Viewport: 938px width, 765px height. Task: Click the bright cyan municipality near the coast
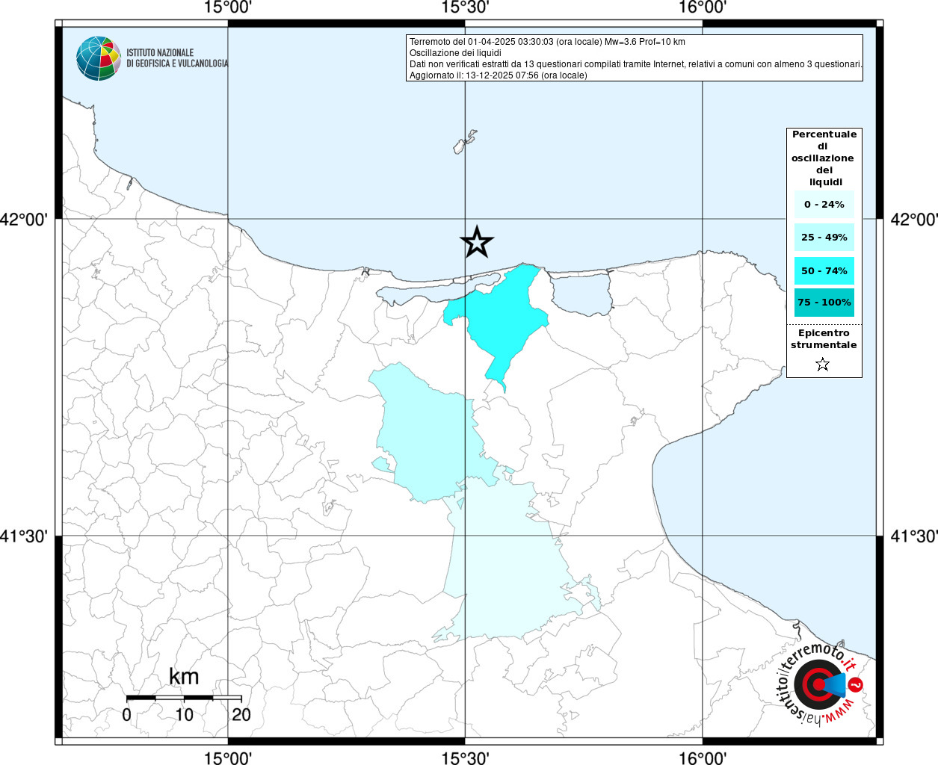point(502,318)
